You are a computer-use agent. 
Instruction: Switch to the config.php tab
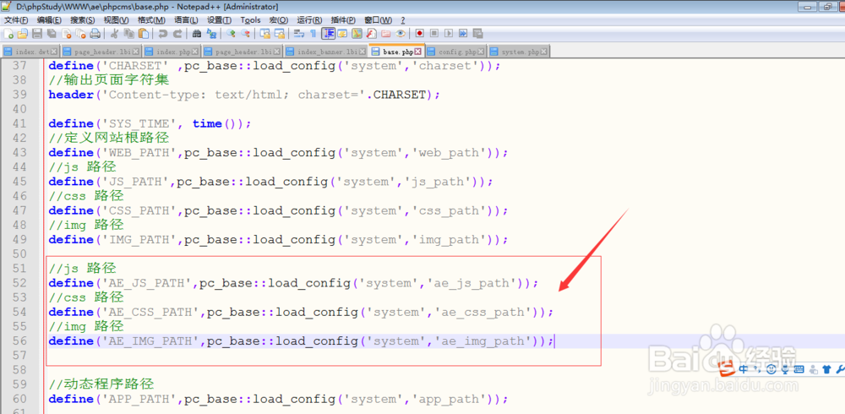pyautogui.click(x=456, y=52)
